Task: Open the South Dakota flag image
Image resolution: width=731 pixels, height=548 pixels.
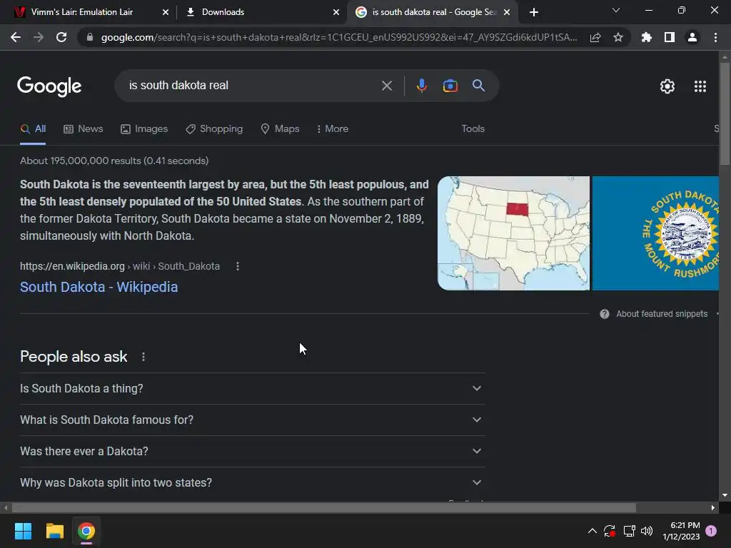Action: [x=655, y=233]
